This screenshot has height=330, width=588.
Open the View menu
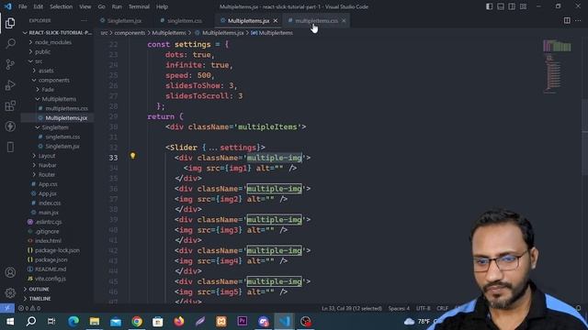tap(85, 6)
